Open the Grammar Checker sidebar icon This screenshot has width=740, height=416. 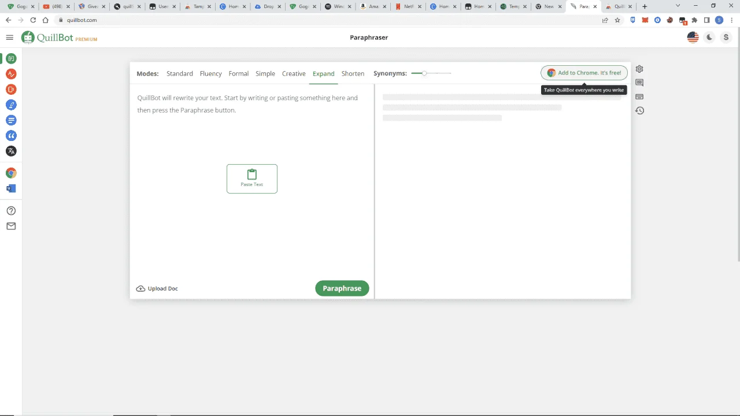pyautogui.click(x=11, y=74)
